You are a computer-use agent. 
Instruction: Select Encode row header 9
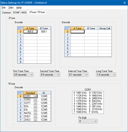pos(20,62)
